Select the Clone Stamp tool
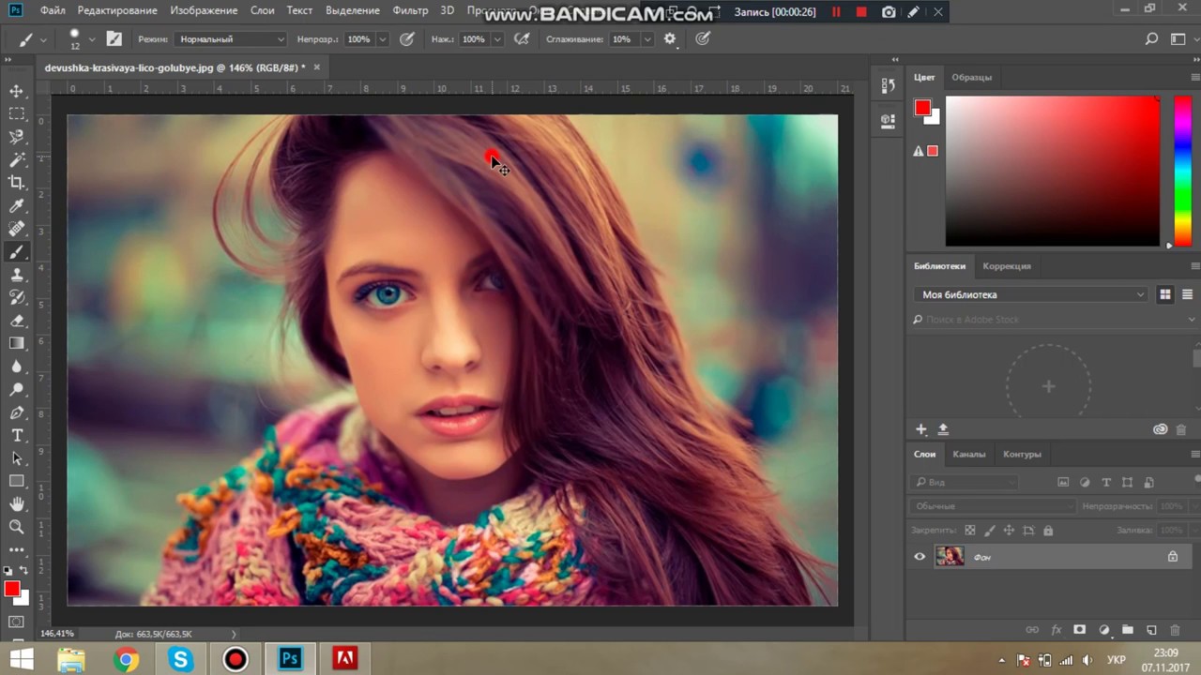This screenshot has height=675, width=1201. [17, 275]
